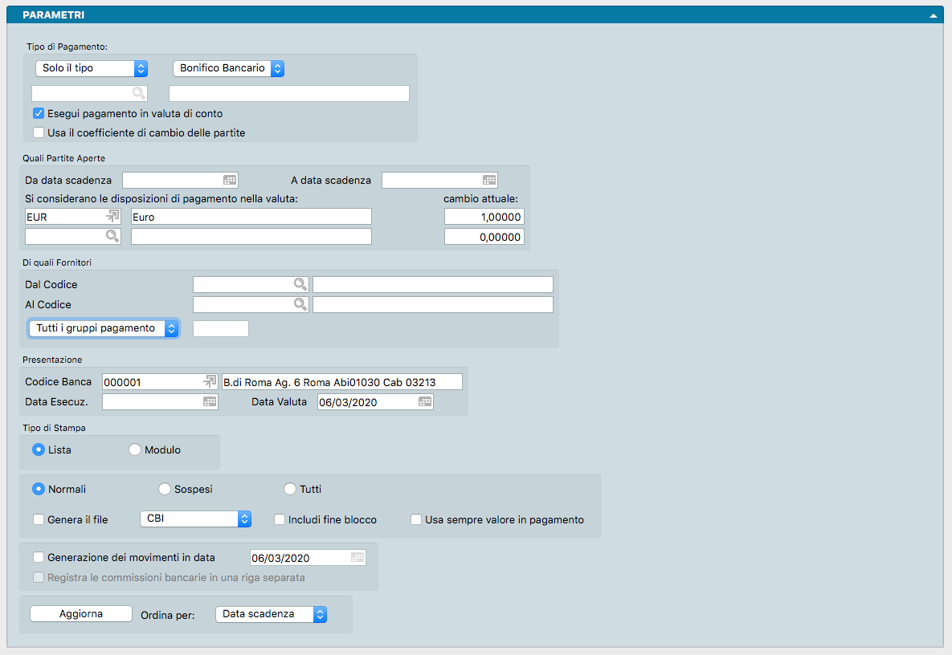Click the search icon in Al Codice field
952x655 pixels.
tap(300, 305)
